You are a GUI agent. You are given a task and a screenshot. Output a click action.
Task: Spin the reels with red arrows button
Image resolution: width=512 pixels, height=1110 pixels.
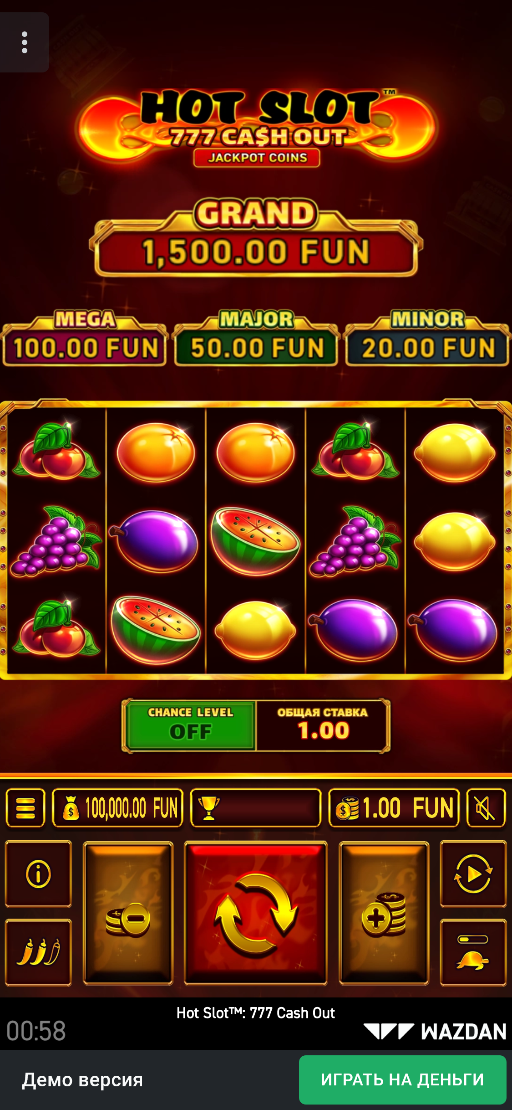click(256, 913)
